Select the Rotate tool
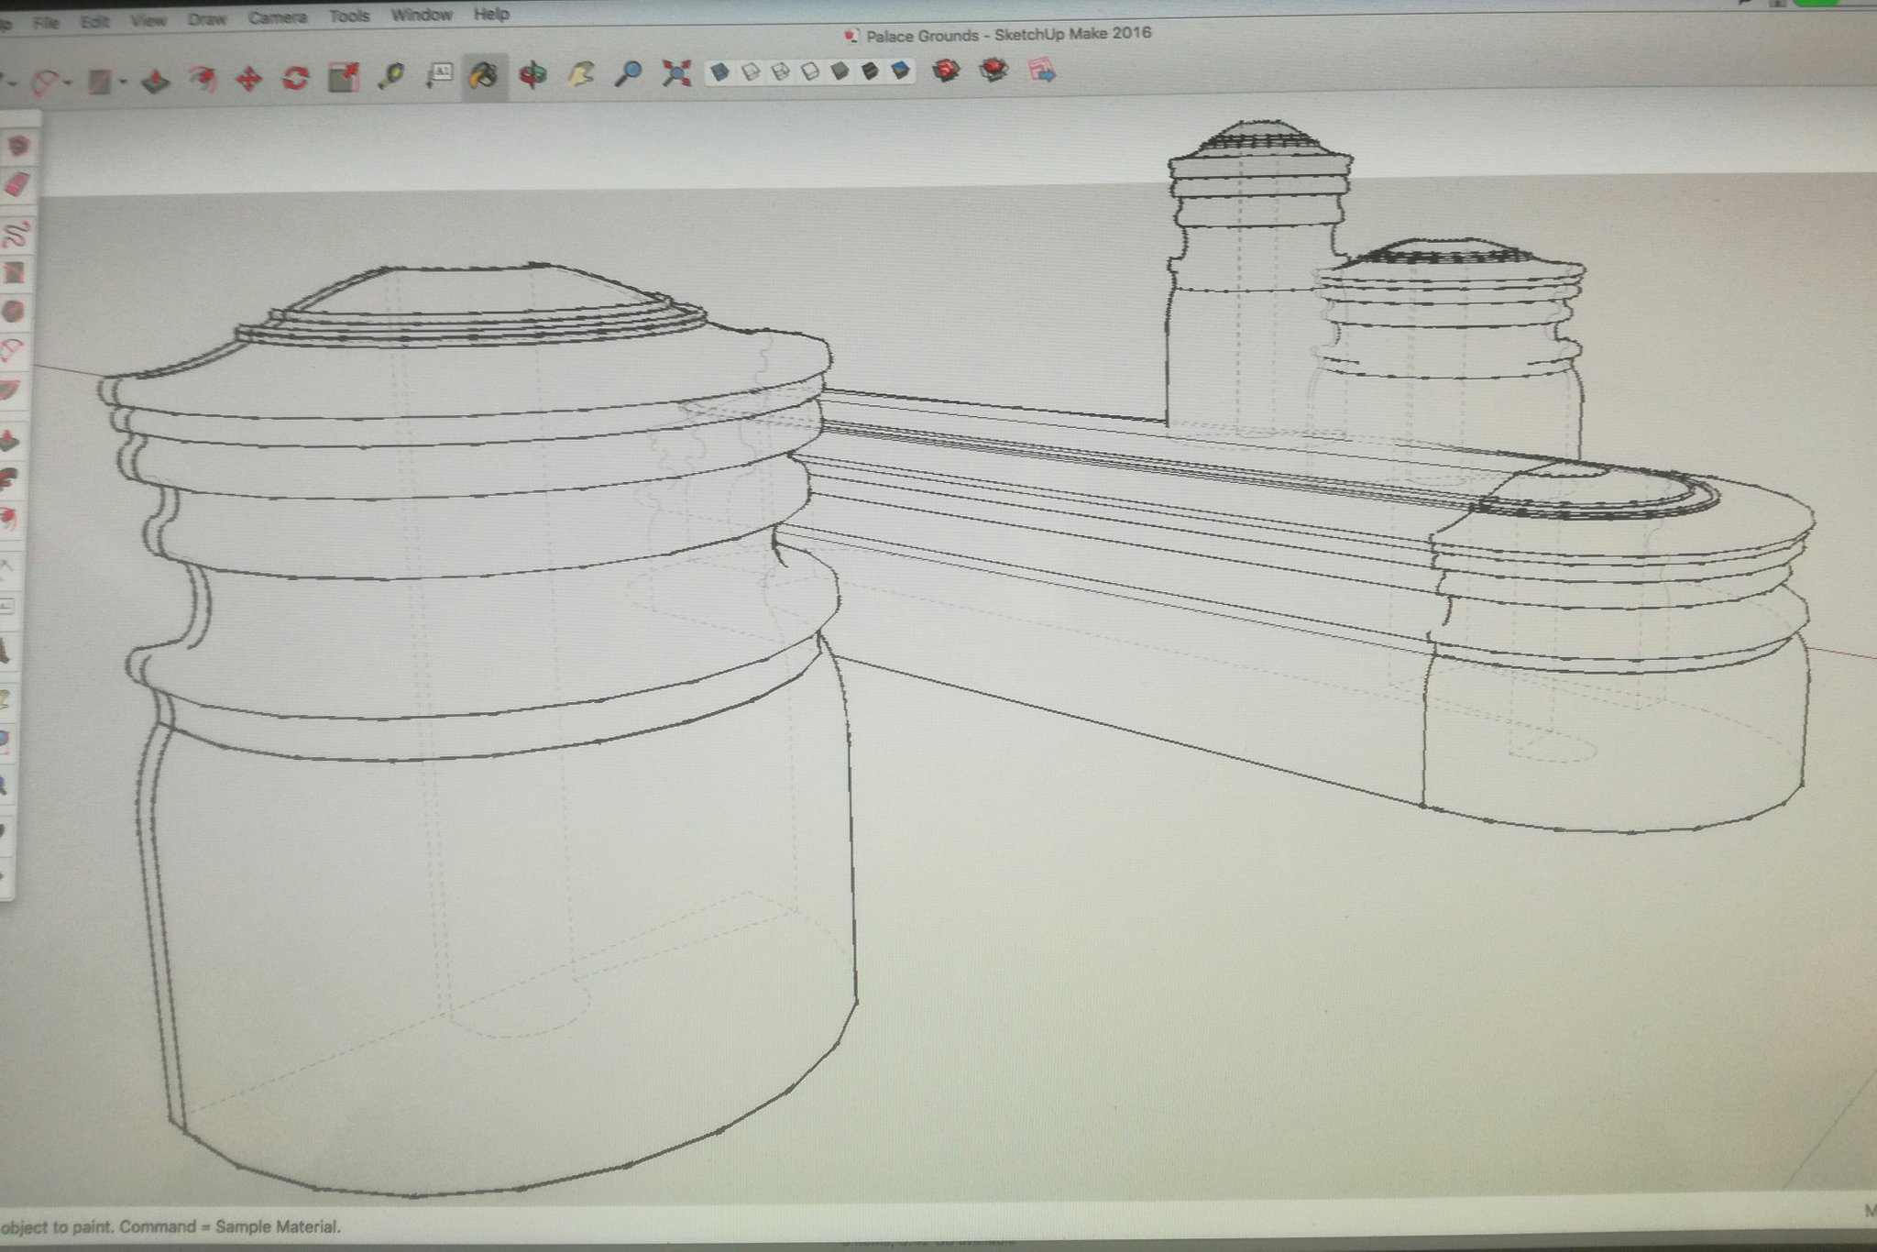The width and height of the screenshot is (1877, 1252). 295,78
